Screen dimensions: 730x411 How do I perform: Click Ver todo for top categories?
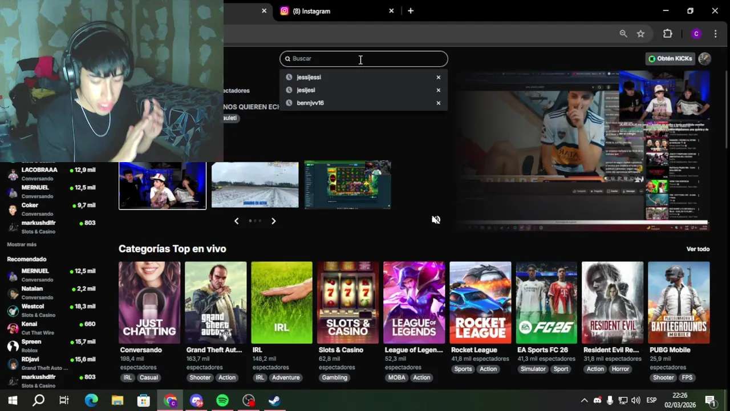698,249
